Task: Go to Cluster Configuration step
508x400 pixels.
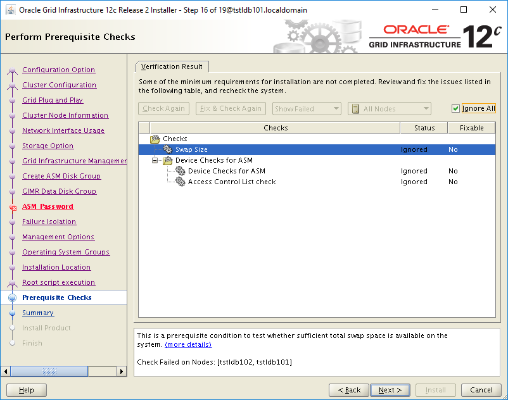Action: point(60,85)
